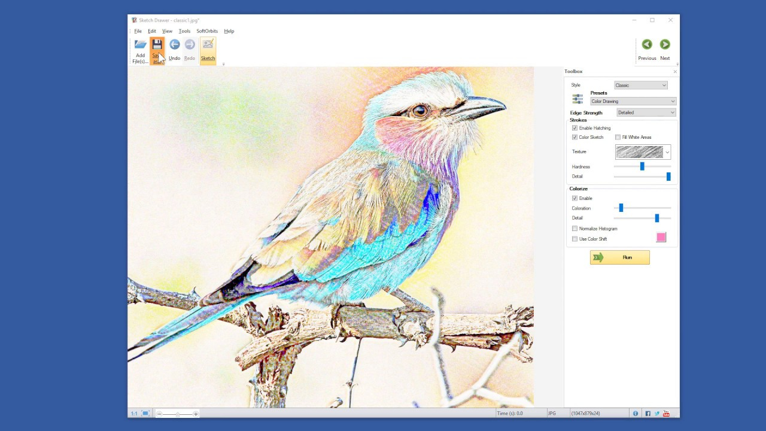Check the Normalize Histogram option
Viewport: 766px width, 431px height.
point(574,228)
